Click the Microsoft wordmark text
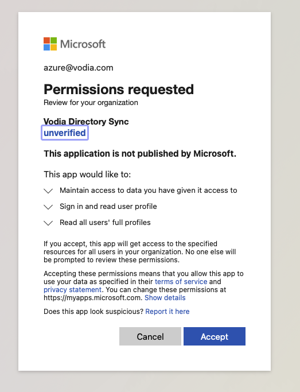The image size is (300, 392). (x=83, y=44)
